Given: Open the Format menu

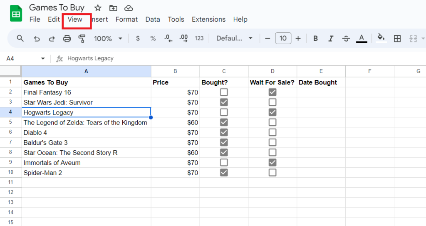Looking at the screenshot, I should tap(126, 19).
